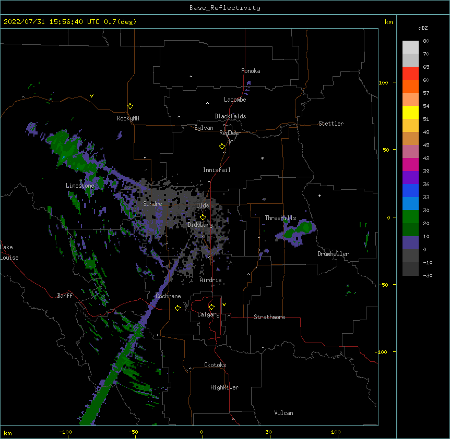Click the Sundre town label
The width and height of the screenshot is (450, 439).
tap(152, 204)
